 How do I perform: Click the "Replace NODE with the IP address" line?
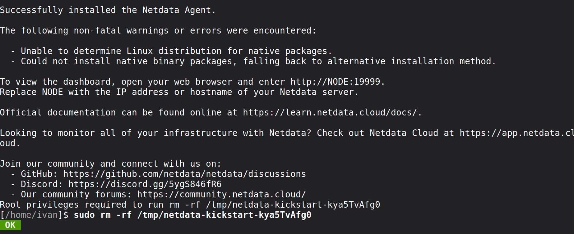point(179,92)
